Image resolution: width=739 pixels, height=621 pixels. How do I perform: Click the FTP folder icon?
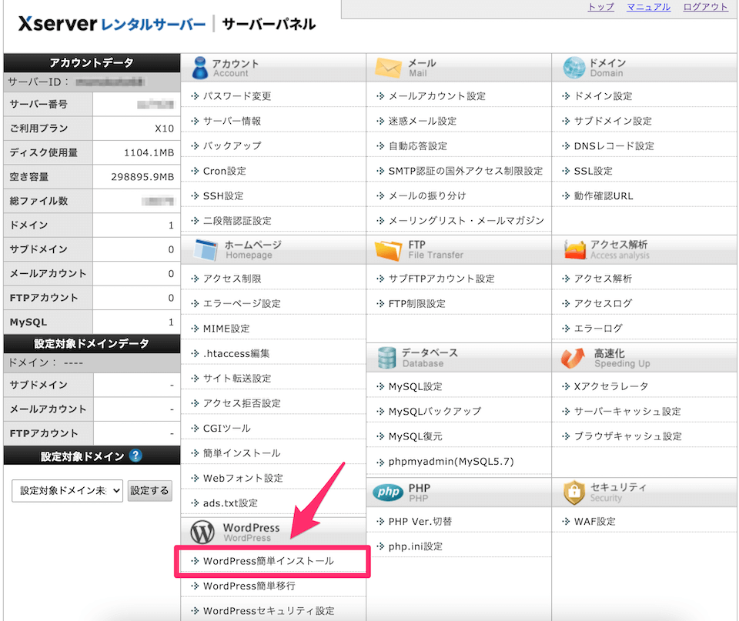point(388,249)
